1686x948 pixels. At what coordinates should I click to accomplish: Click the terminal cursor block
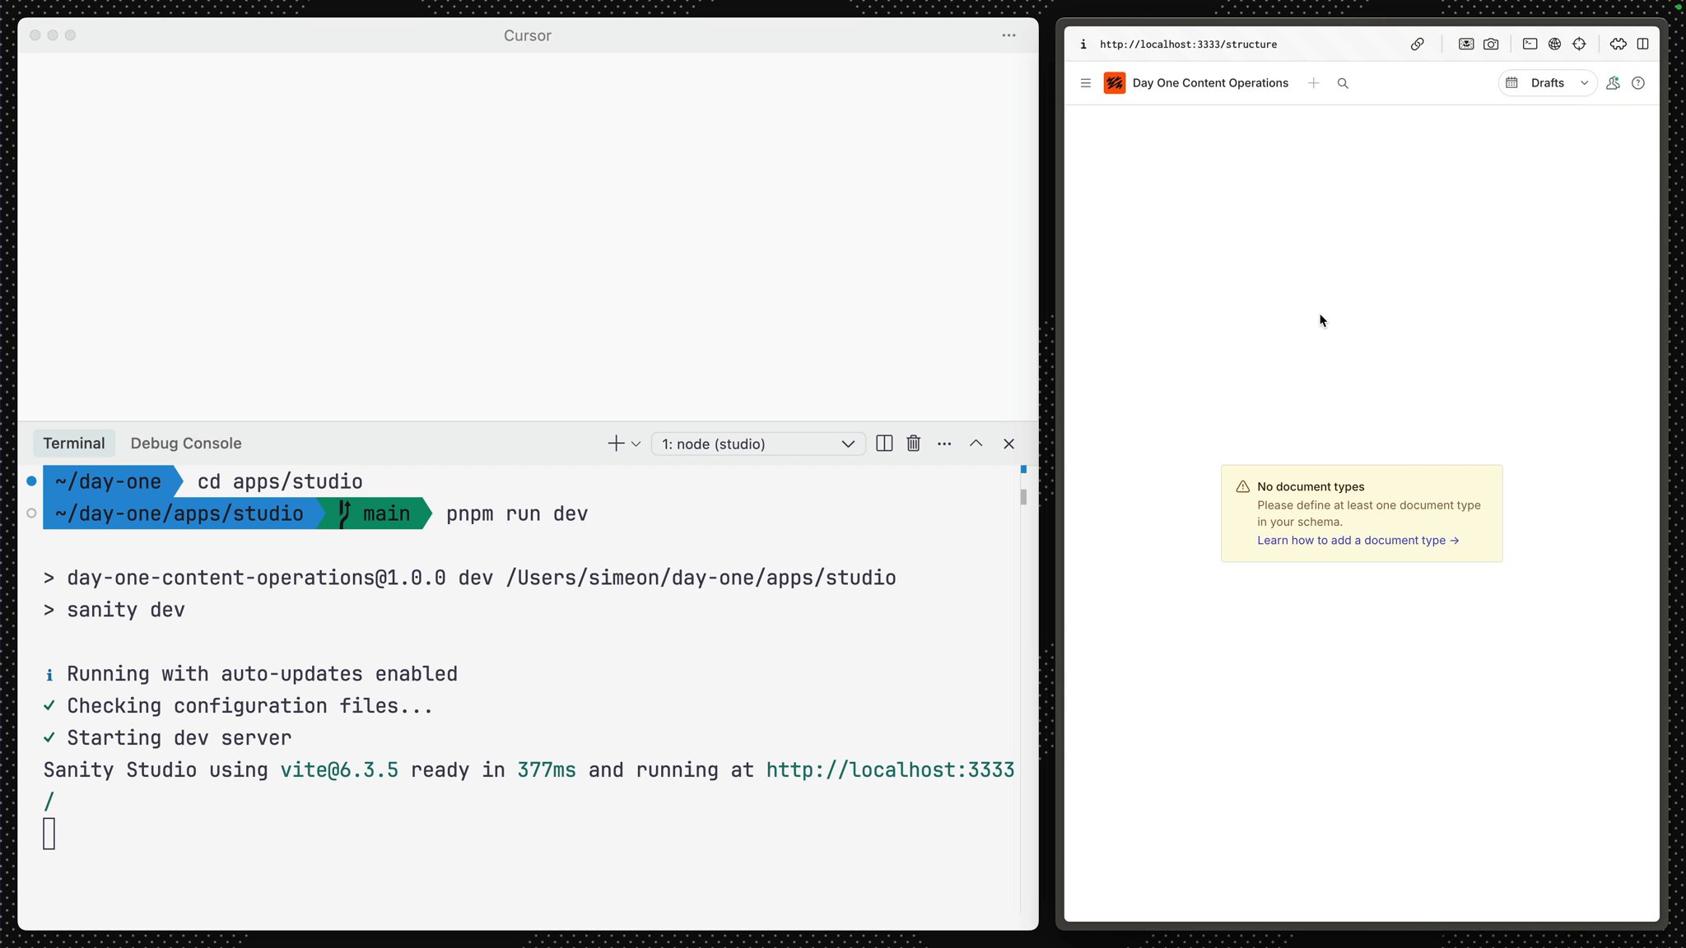(x=49, y=834)
